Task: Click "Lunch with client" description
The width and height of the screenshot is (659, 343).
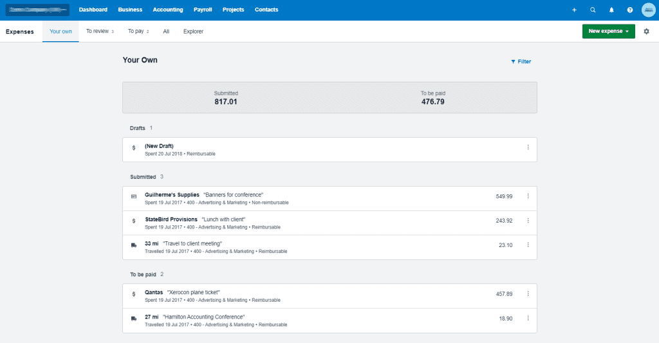Action: click(223, 219)
